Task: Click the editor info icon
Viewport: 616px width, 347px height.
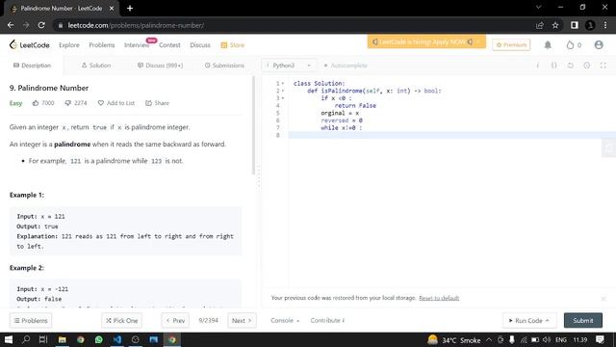Action: coord(538,66)
